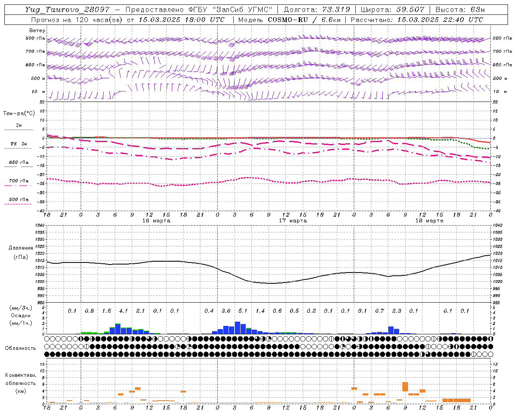Click the Облачность cloud cover label
Viewport: 514px width, 411px height.
tap(20, 348)
